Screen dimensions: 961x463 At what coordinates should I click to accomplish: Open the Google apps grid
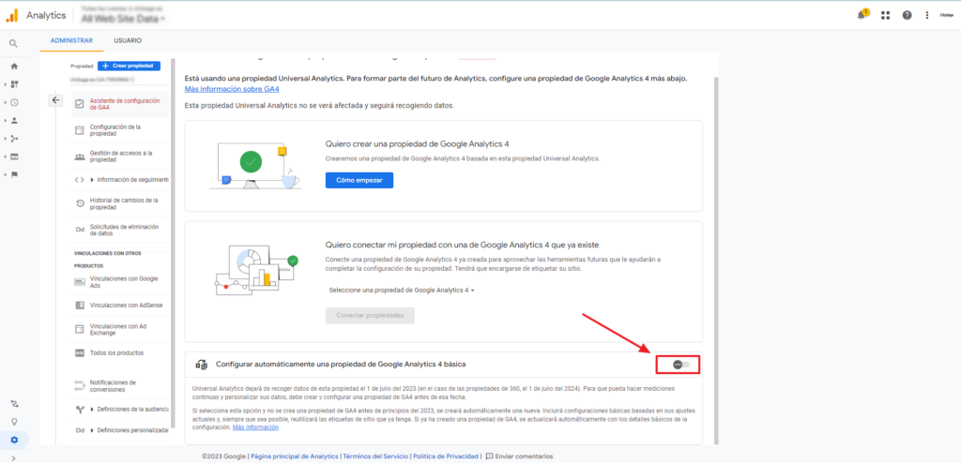click(885, 15)
